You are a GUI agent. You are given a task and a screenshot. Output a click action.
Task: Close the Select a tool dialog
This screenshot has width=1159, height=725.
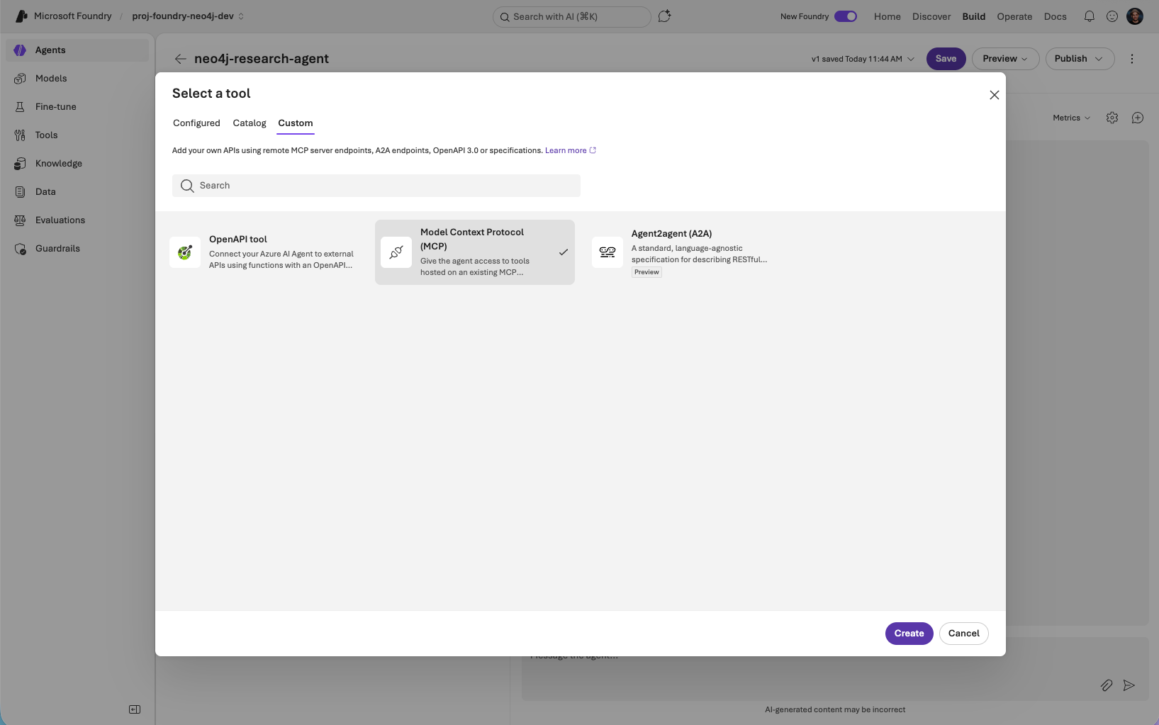[995, 95]
